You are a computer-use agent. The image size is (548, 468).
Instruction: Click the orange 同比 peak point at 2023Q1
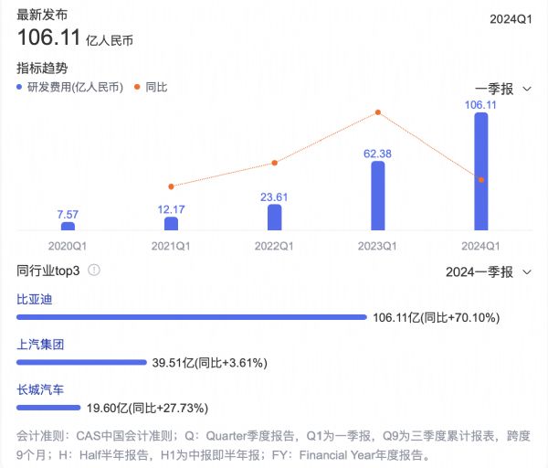tap(378, 112)
